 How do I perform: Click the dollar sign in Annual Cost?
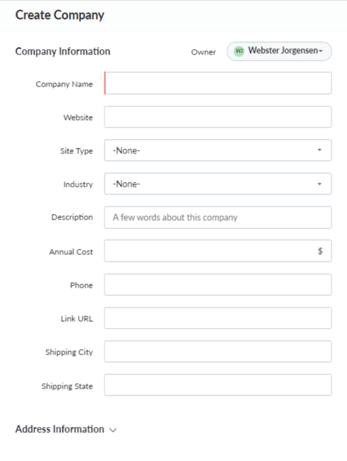(x=320, y=251)
